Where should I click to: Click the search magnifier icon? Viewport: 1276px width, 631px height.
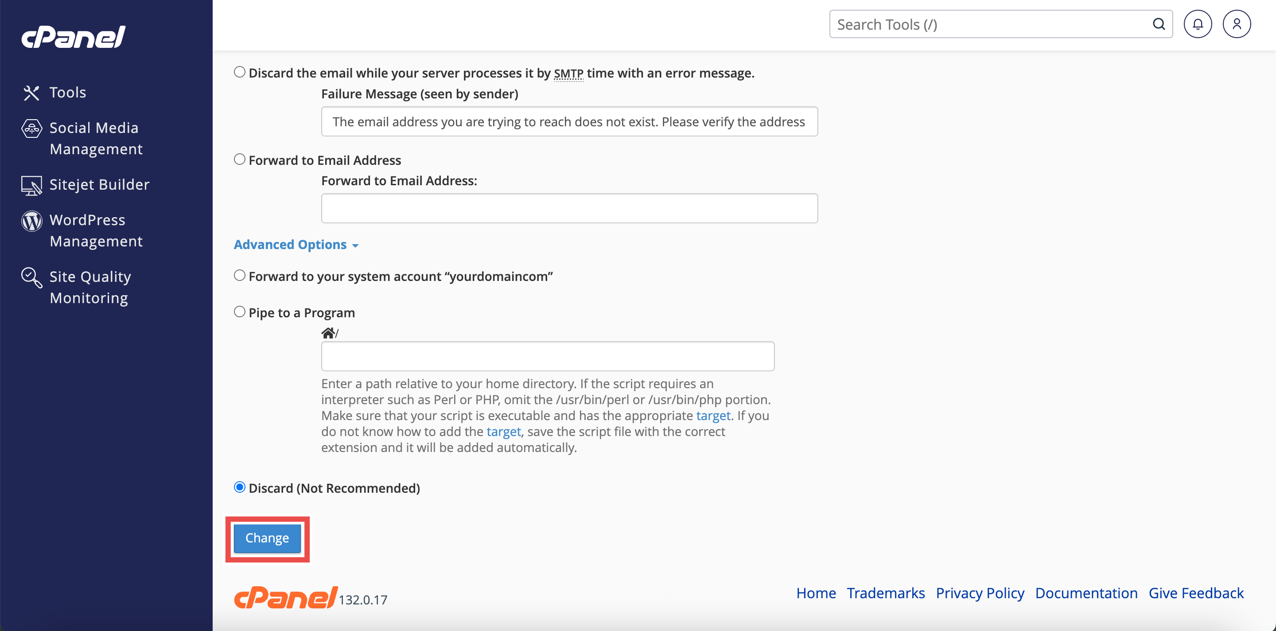[1159, 24]
